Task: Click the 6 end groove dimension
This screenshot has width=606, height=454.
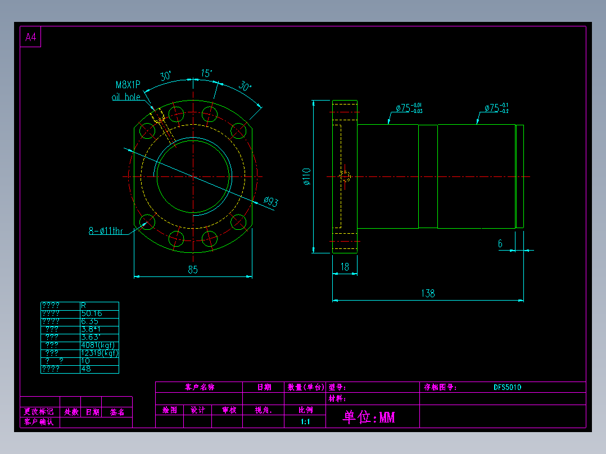Action: (x=500, y=243)
